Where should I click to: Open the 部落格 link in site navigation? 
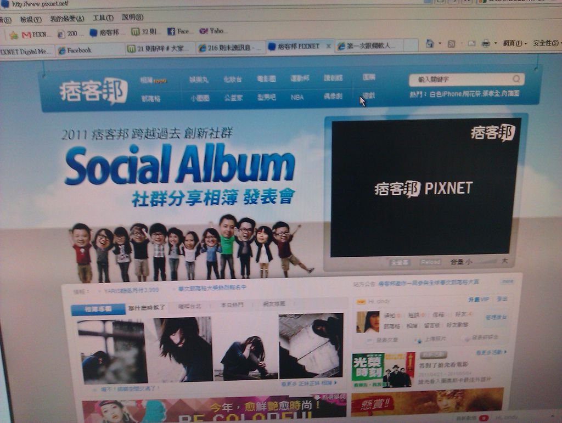[x=150, y=98]
